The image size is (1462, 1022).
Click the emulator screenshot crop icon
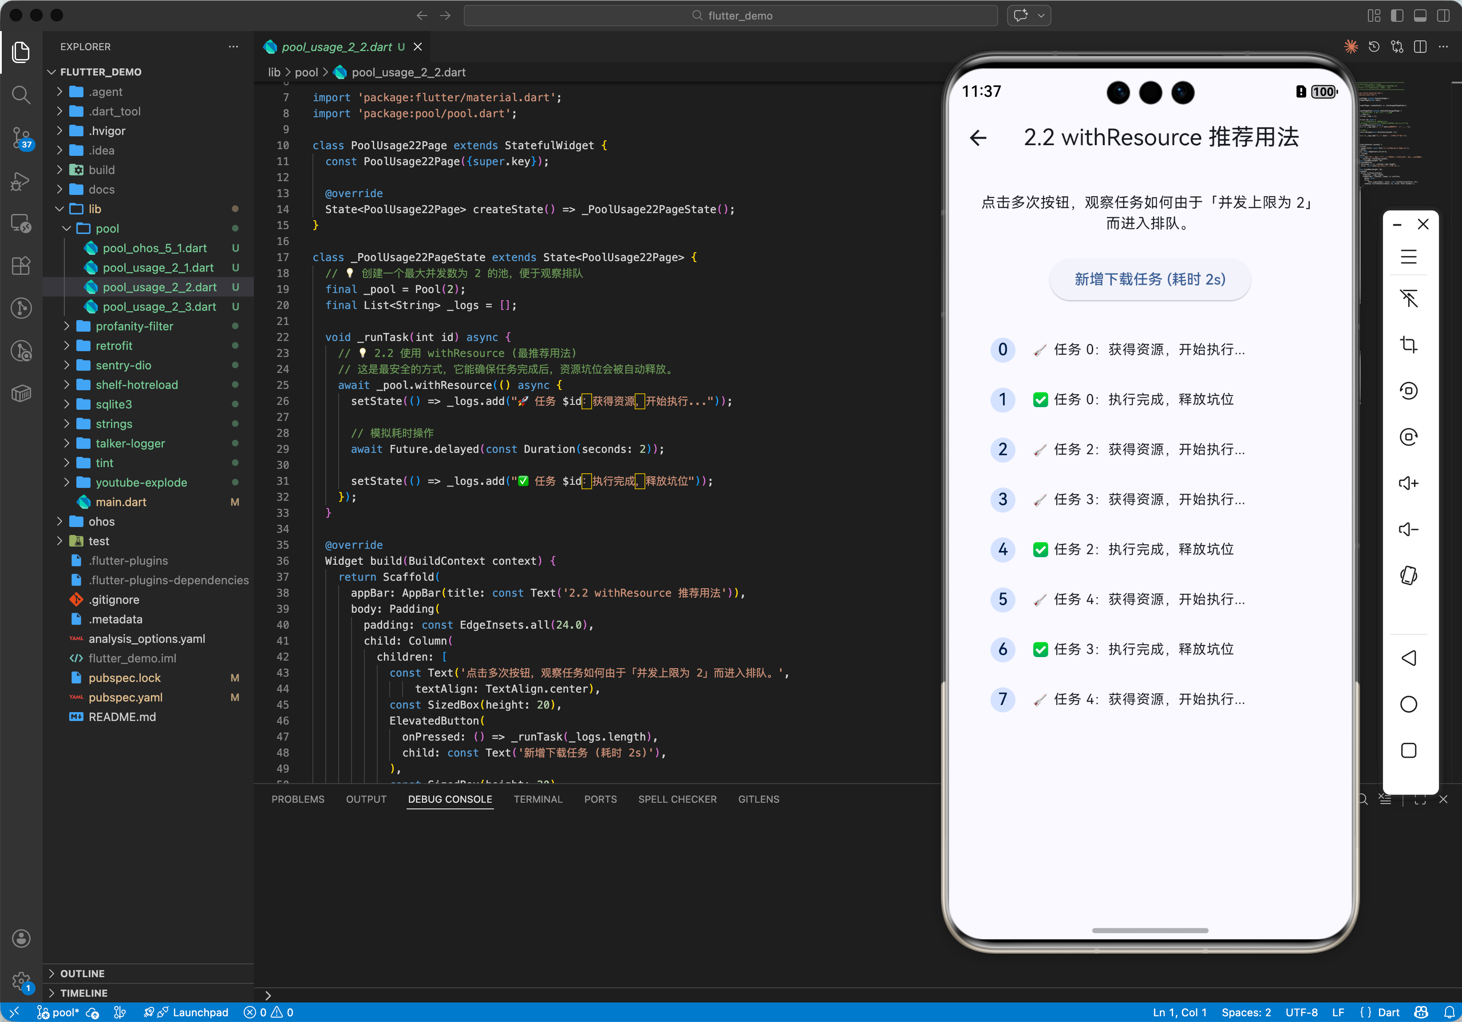1408,345
